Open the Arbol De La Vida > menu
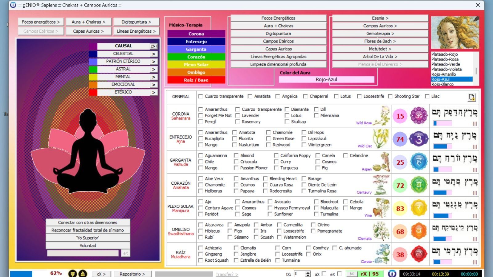The height and width of the screenshot is (277, 493). pyautogui.click(x=380, y=57)
